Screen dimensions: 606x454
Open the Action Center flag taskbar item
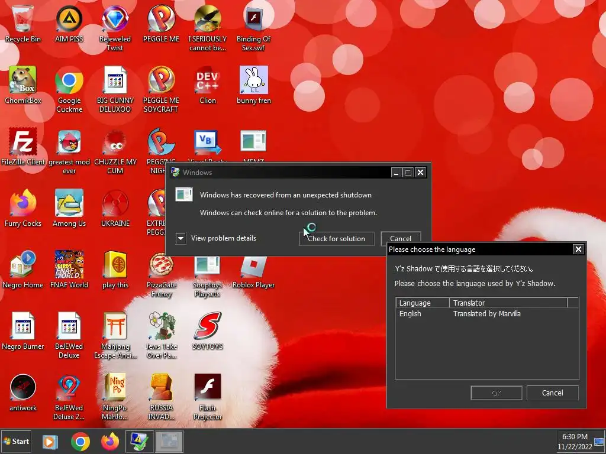click(x=139, y=442)
